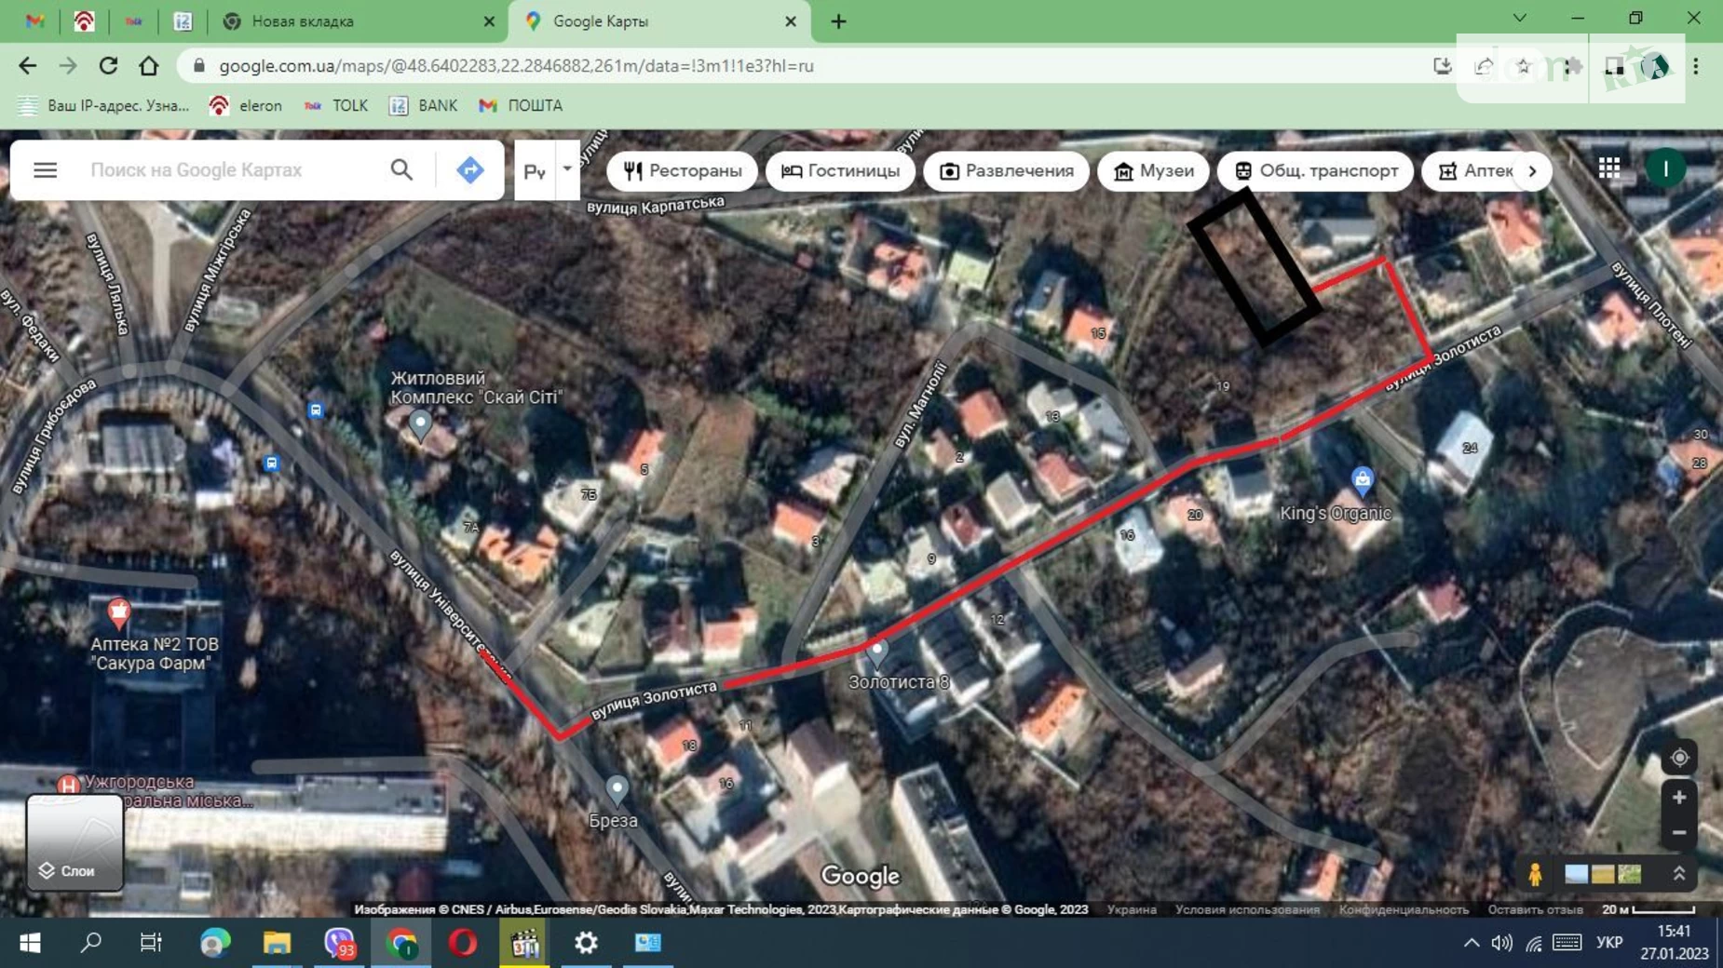Open Конфиденциальность link
1723x968 pixels.
click(1404, 909)
